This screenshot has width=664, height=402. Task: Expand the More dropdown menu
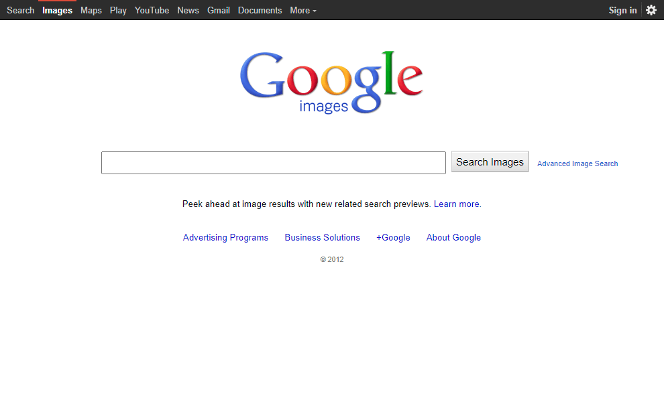coord(302,10)
